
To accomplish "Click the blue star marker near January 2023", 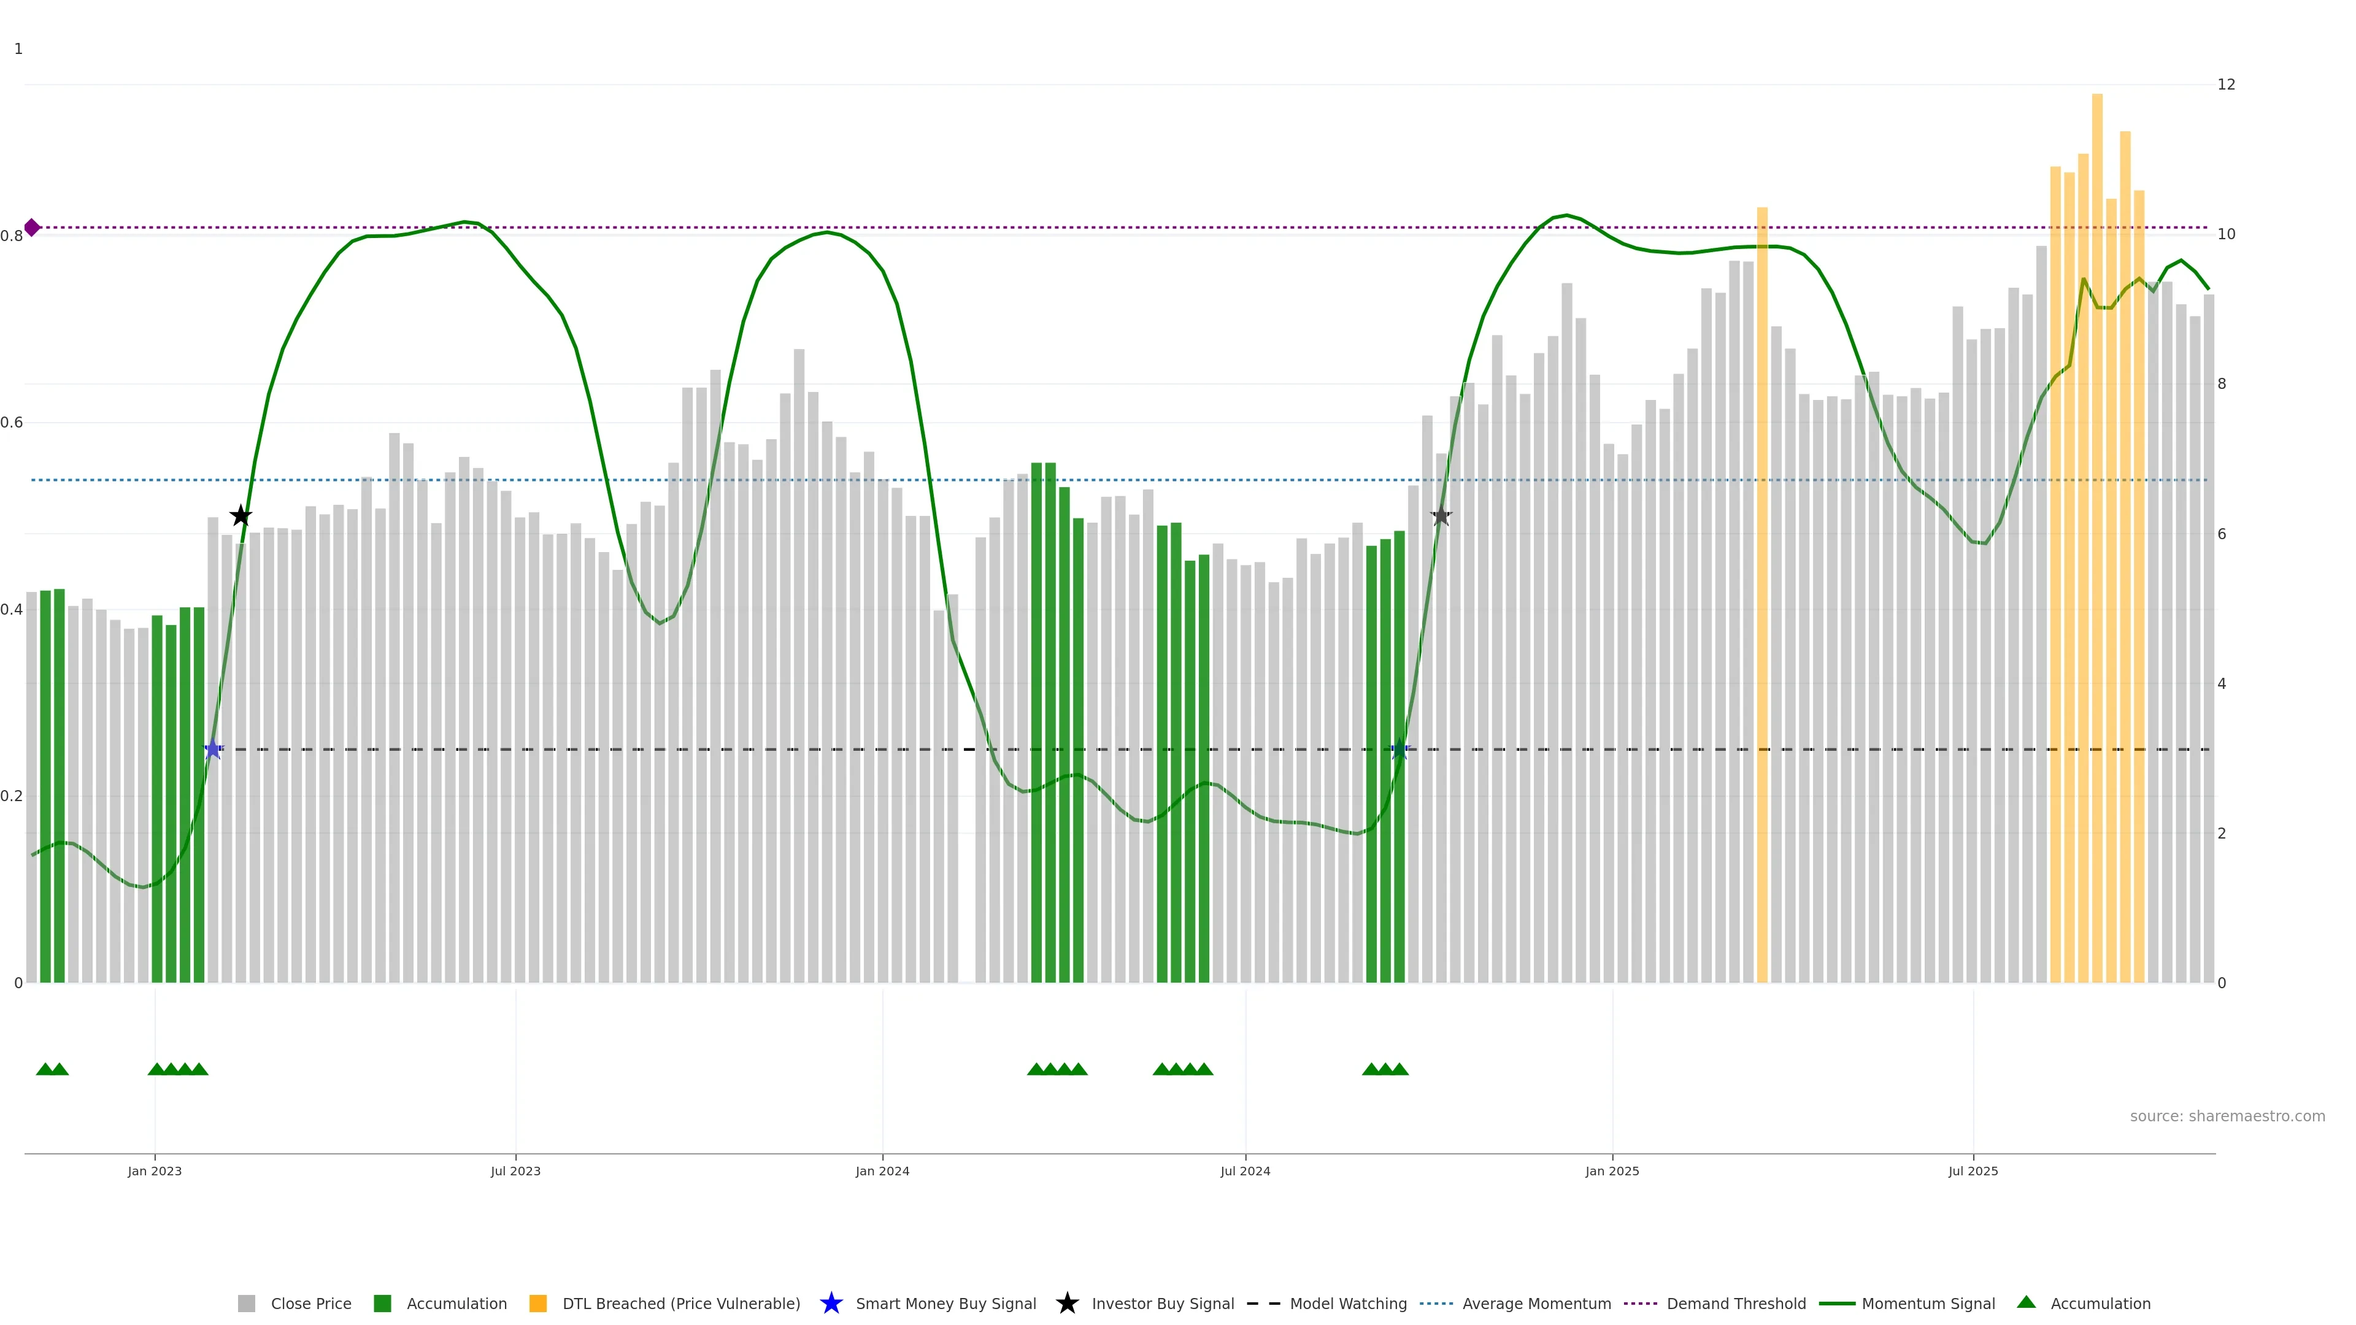I will pyautogui.click(x=213, y=750).
